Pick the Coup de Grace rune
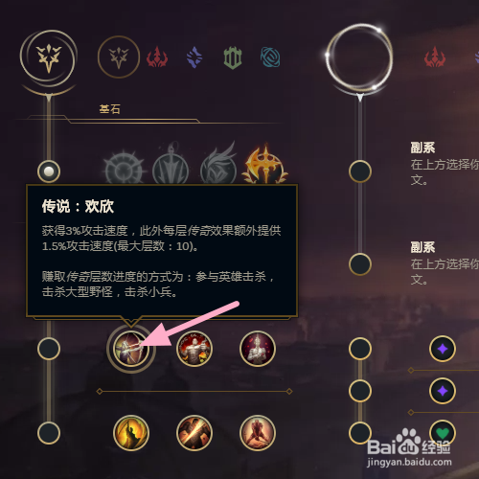The width and height of the screenshot is (479, 479). tap(131, 433)
